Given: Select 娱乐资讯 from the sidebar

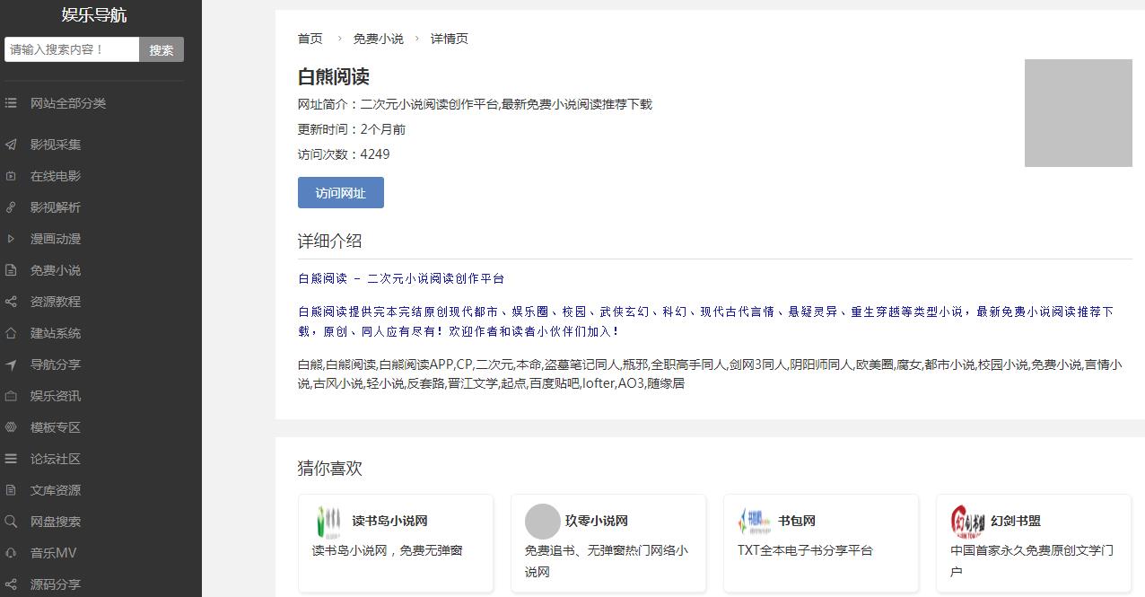Looking at the screenshot, I should click(x=56, y=396).
